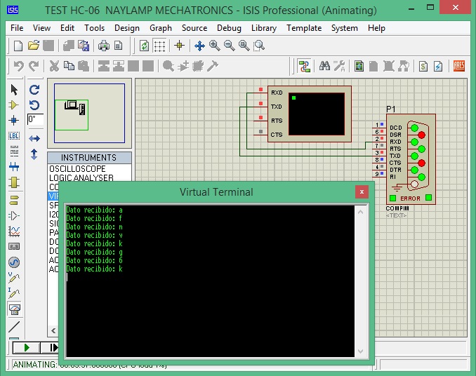Click the Play simulation button

click(x=27, y=347)
